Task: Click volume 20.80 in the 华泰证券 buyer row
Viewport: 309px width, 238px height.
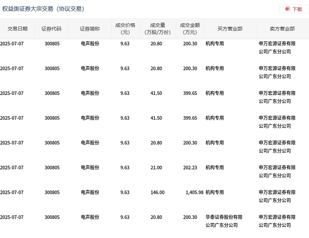Action: [156, 217]
